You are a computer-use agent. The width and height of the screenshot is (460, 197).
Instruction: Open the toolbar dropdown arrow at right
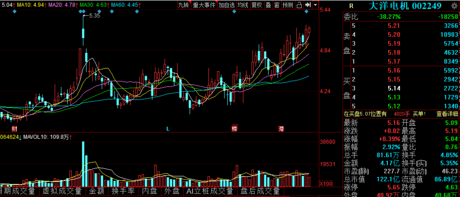[x=315, y=5]
